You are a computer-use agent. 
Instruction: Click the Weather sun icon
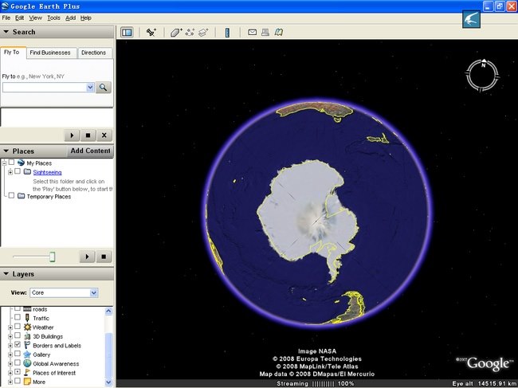(x=27, y=327)
